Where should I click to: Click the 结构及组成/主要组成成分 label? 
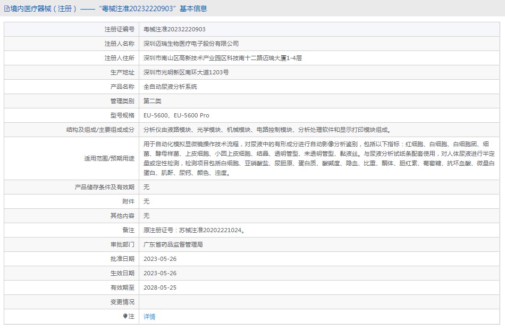coord(100,130)
